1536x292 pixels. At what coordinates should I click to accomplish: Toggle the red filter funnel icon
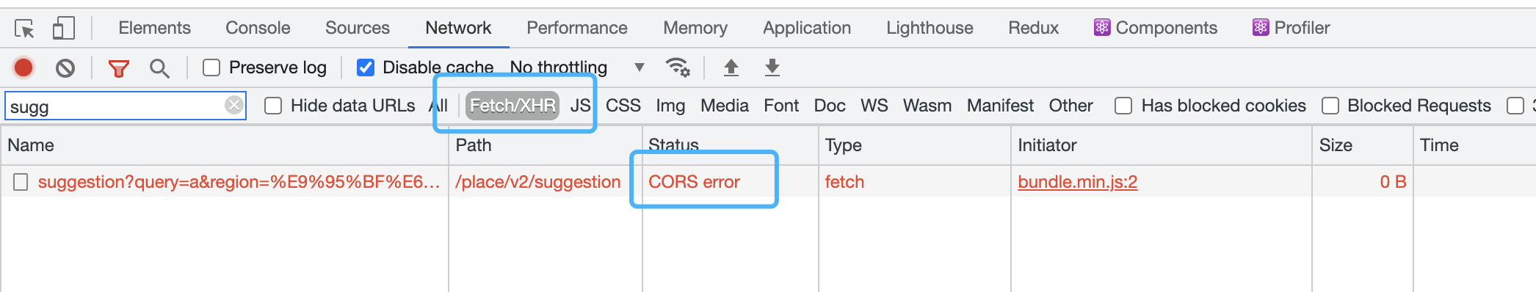coord(118,68)
